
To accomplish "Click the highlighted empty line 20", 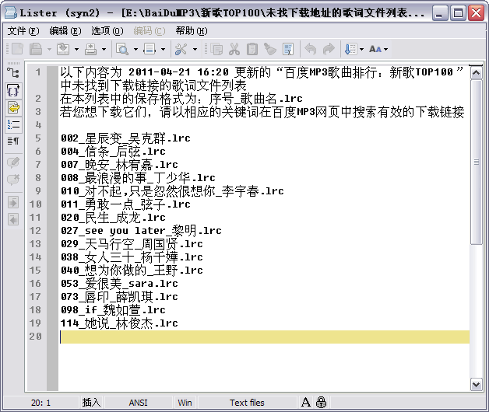I will tap(265, 337).
